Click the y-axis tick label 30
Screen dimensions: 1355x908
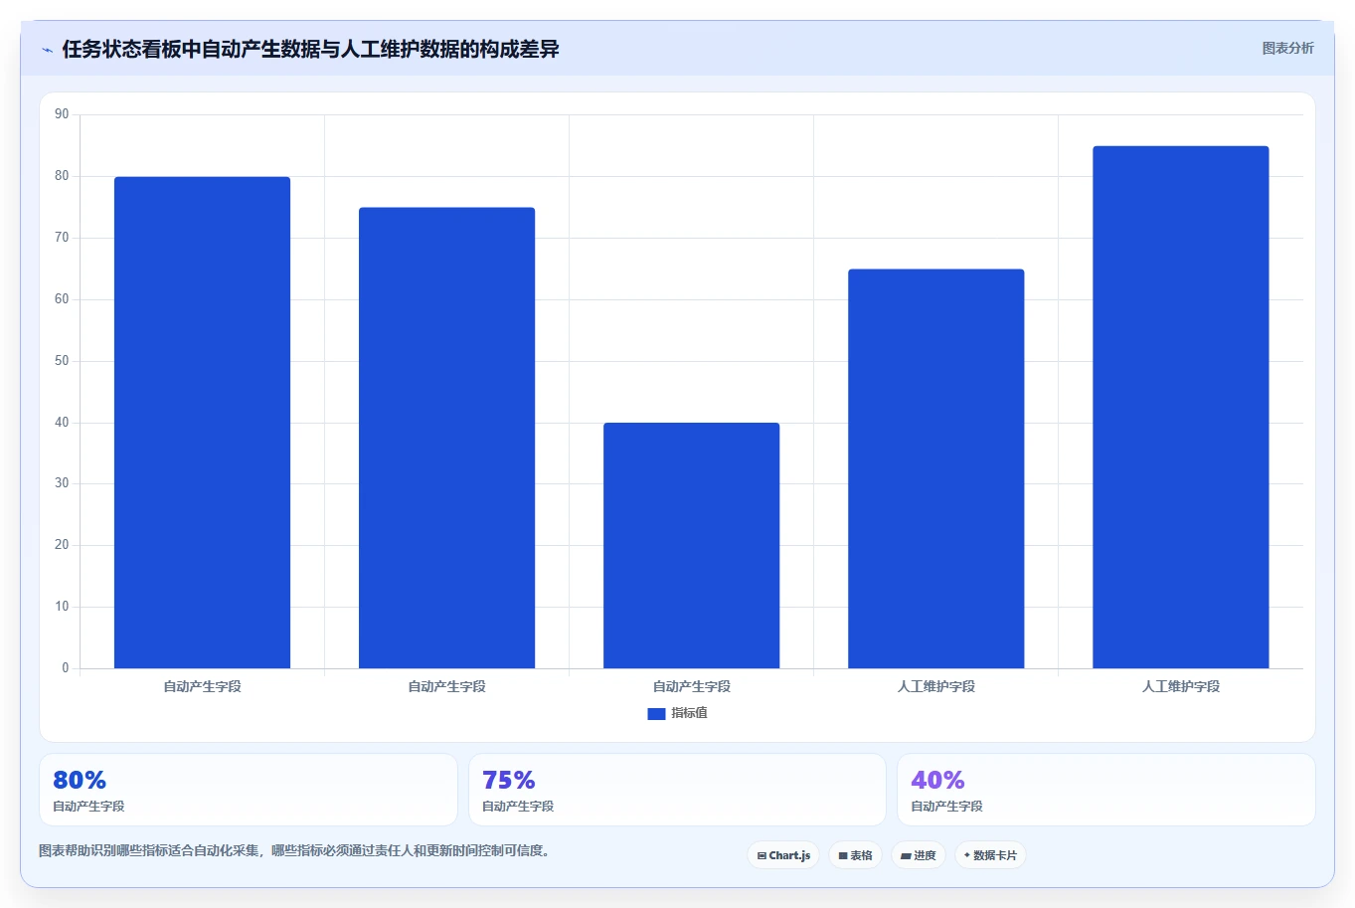click(x=62, y=483)
